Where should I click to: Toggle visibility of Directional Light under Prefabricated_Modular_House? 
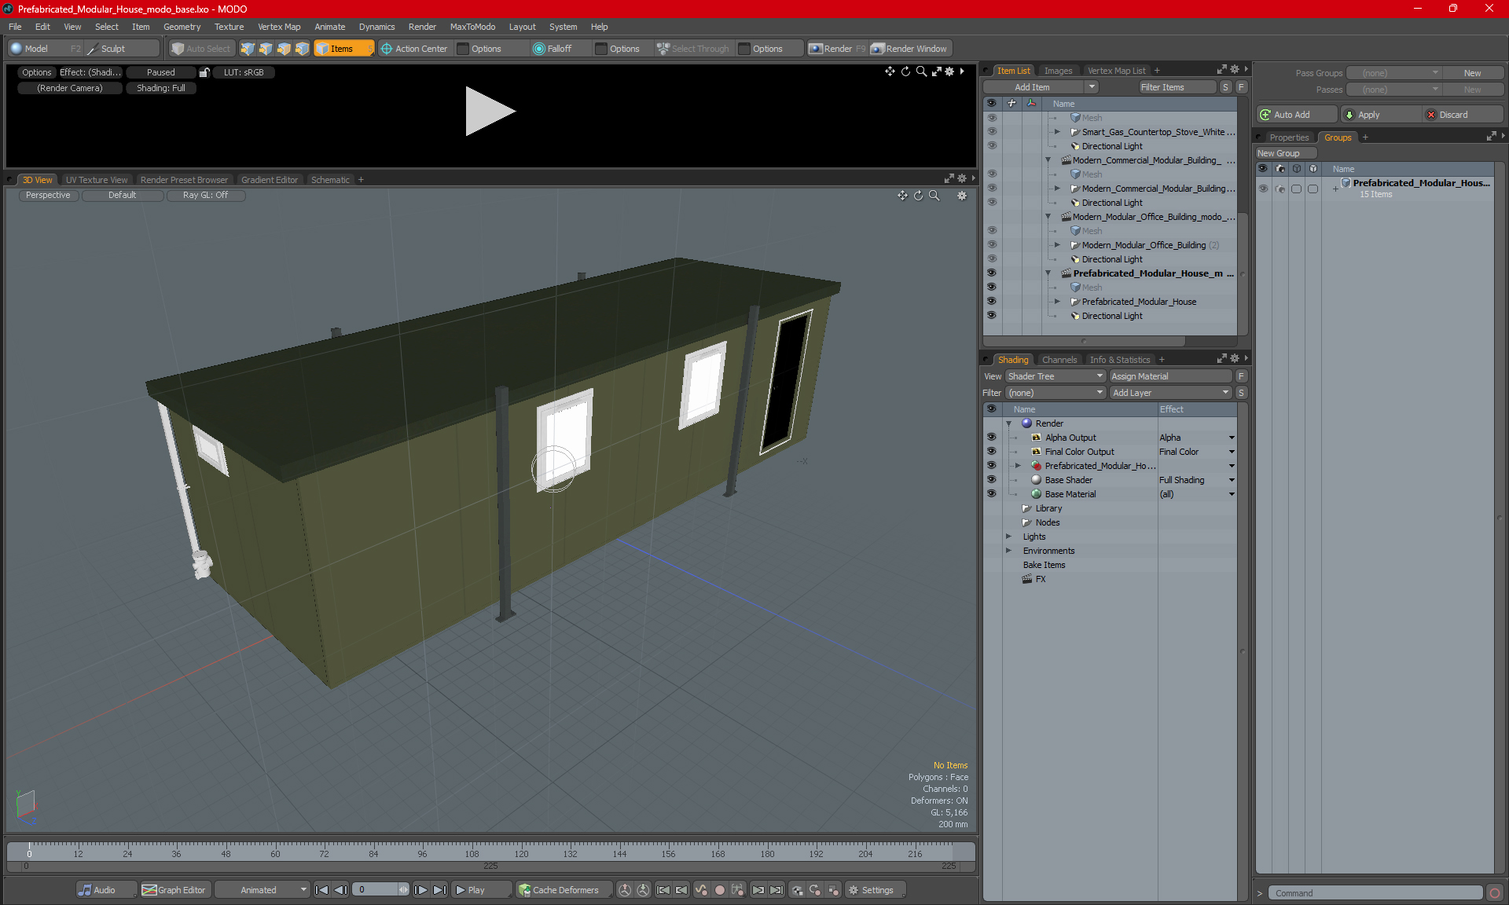point(992,316)
